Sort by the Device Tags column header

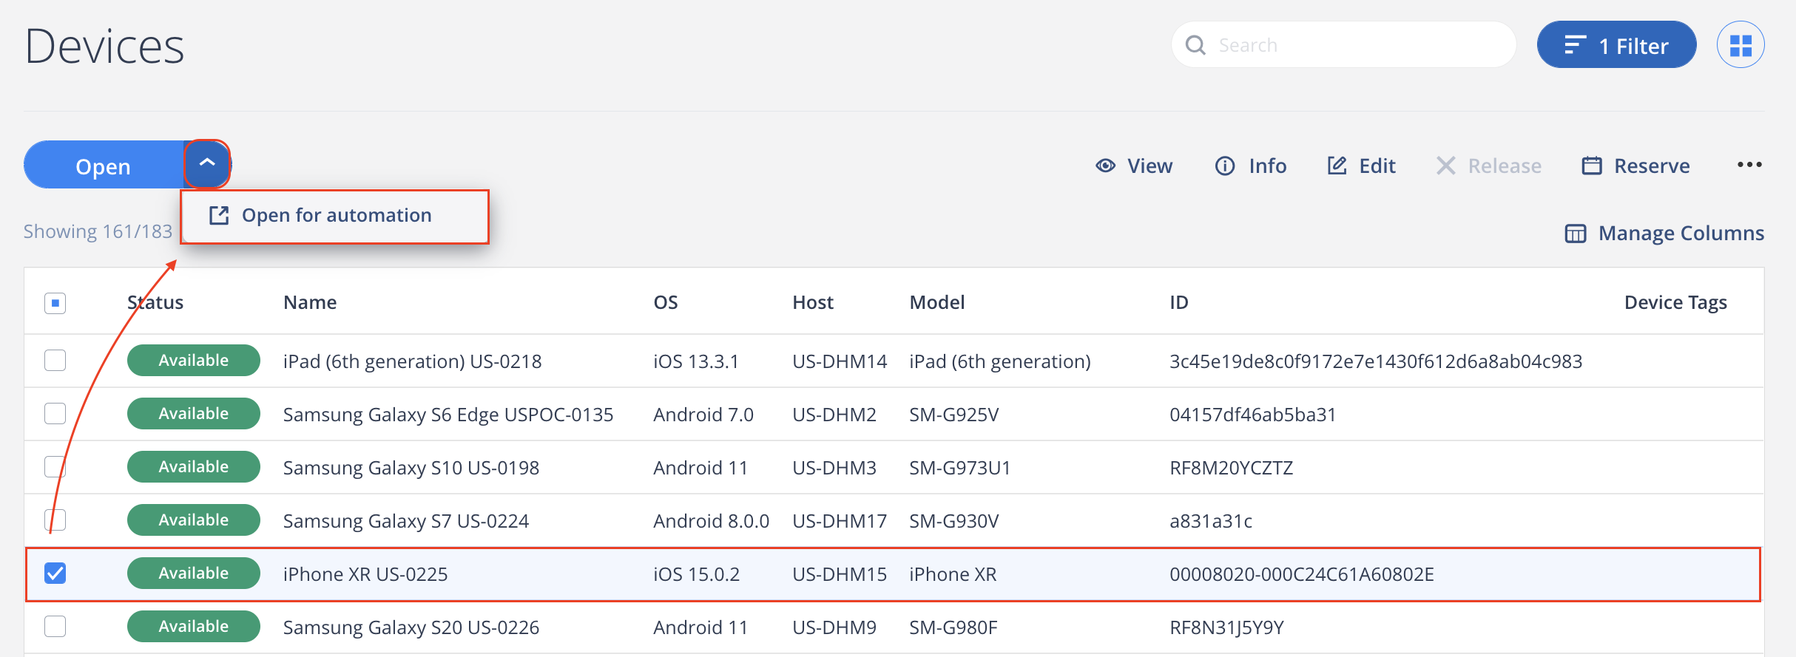1675,302
